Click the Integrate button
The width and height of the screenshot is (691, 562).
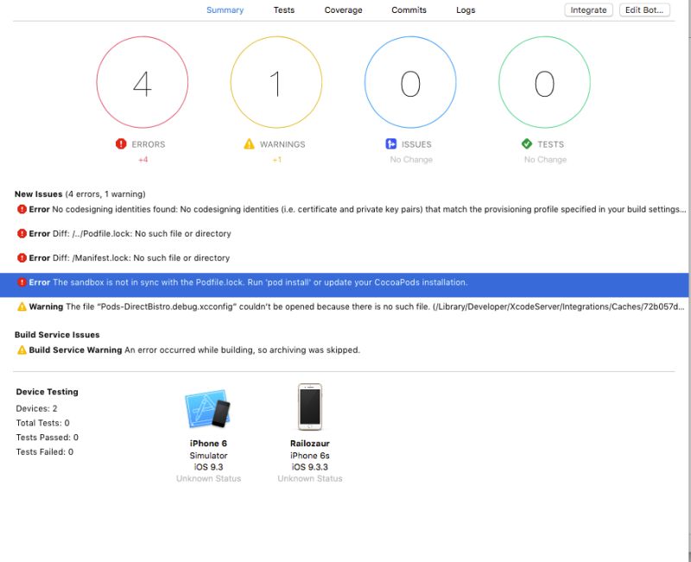coord(588,9)
